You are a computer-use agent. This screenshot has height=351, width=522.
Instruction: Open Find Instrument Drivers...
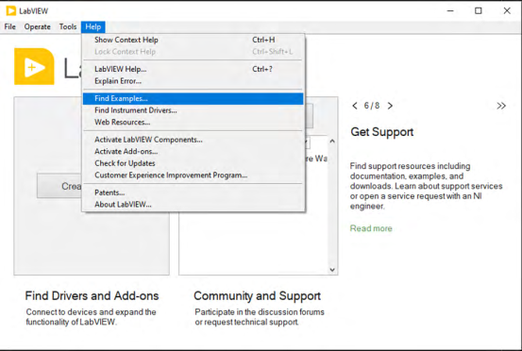194,110
